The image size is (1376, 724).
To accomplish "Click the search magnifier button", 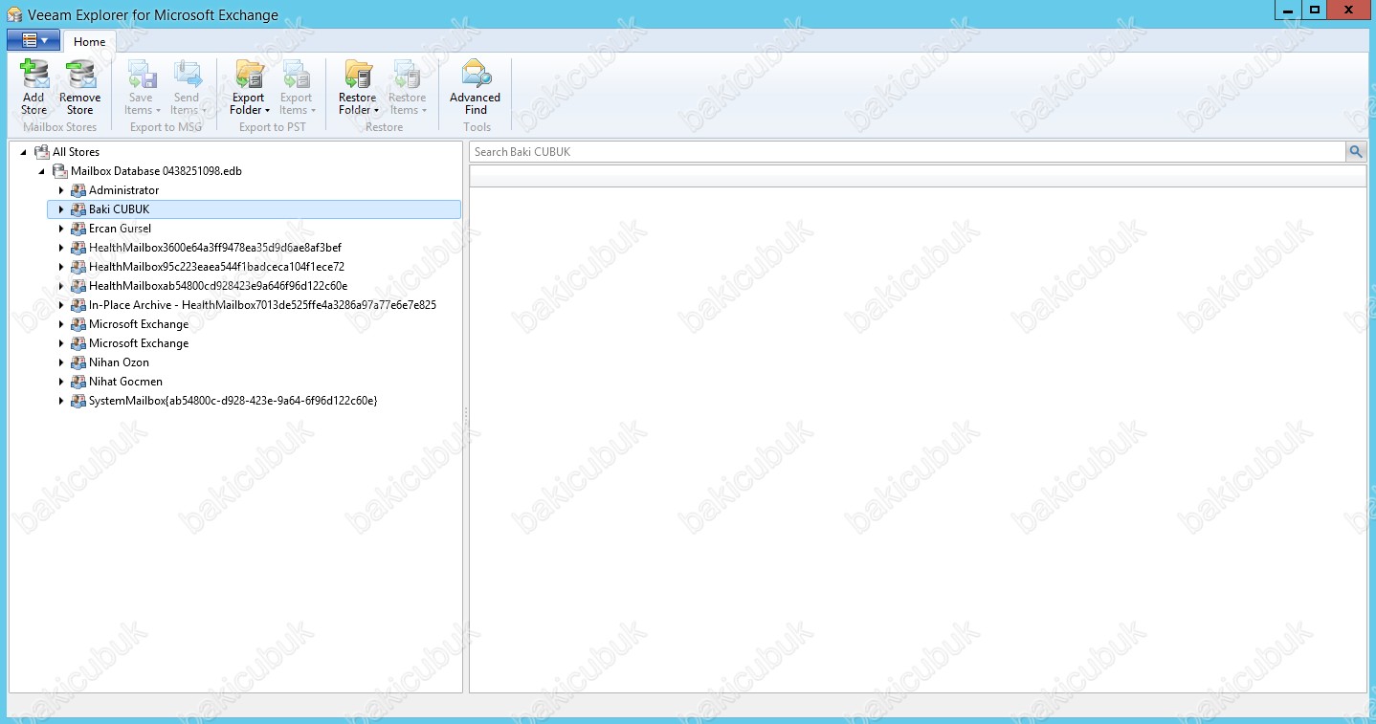I will (1356, 151).
